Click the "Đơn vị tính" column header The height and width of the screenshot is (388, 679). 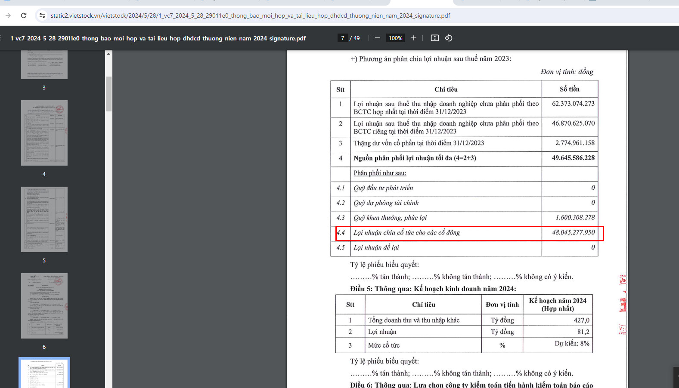[x=502, y=305]
